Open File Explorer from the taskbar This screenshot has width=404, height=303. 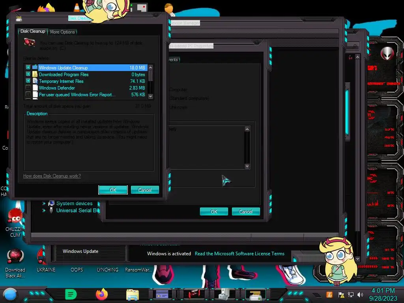[x=133, y=295]
